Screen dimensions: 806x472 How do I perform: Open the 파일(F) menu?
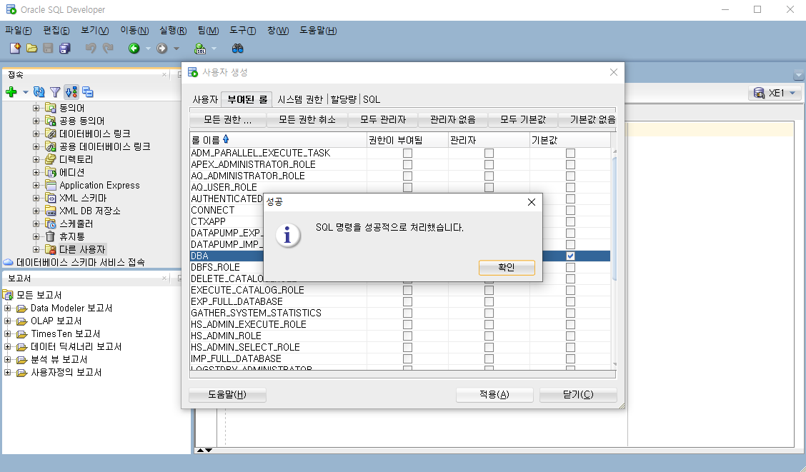(19, 31)
